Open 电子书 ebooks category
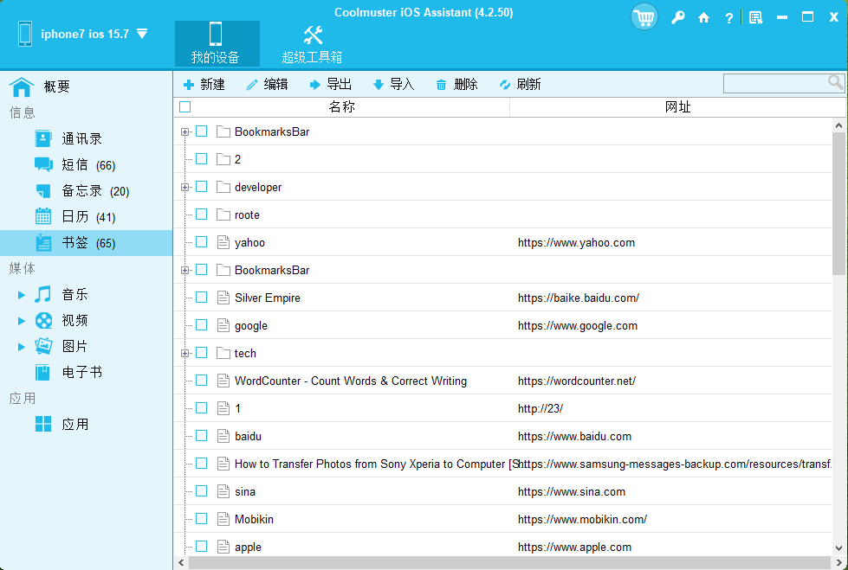Image resolution: width=848 pixels, height=570 pixels. (x=68, y=372)
